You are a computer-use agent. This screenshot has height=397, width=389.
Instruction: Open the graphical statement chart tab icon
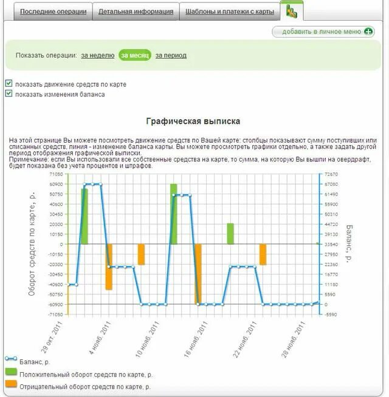(292, 12)
